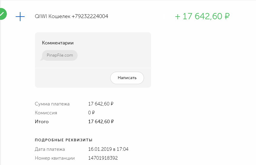
Task: Select the QIWI Кошелек +79232224004 title
Action: 71,16
